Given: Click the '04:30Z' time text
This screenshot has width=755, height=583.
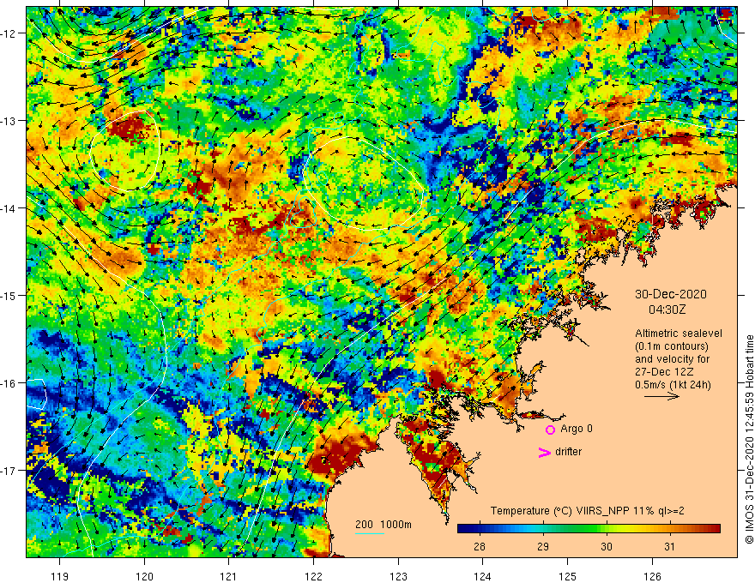Looking at the screenshot, I should [667, 310].
